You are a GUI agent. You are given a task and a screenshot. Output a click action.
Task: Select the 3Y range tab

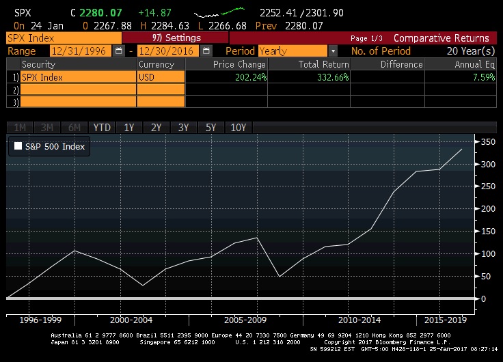click(183, 128)
